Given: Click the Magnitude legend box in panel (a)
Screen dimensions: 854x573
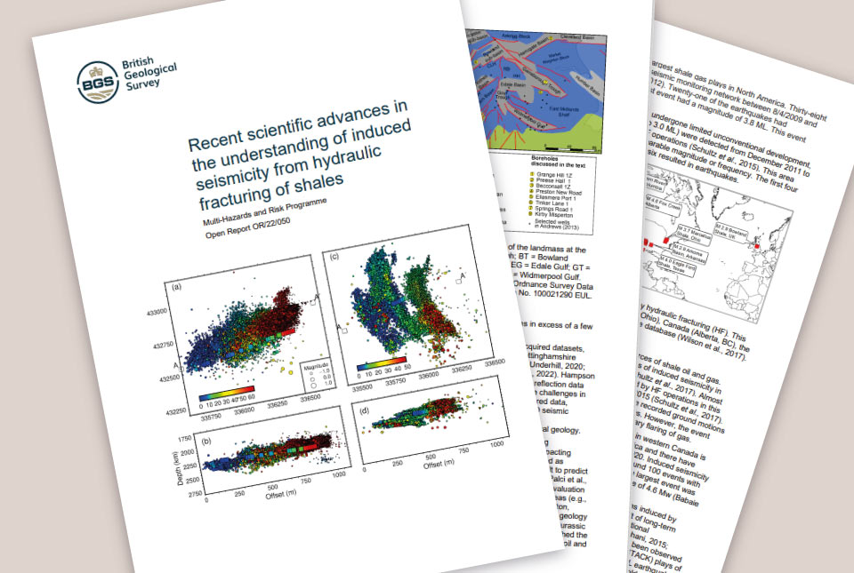Looking at the screenshot, I should [x=318, y=376].
